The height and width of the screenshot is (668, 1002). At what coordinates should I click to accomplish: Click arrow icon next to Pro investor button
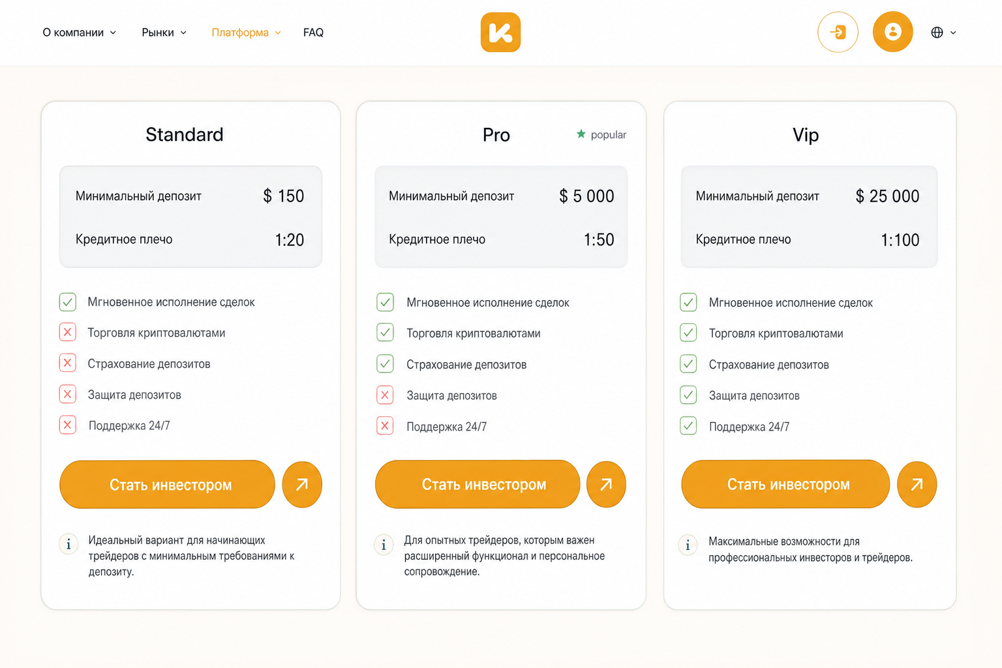click(x=606, y=484)
